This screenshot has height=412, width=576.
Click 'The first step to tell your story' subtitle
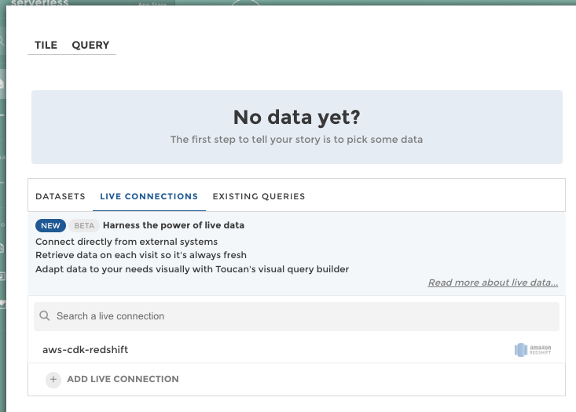click(296, 140)
